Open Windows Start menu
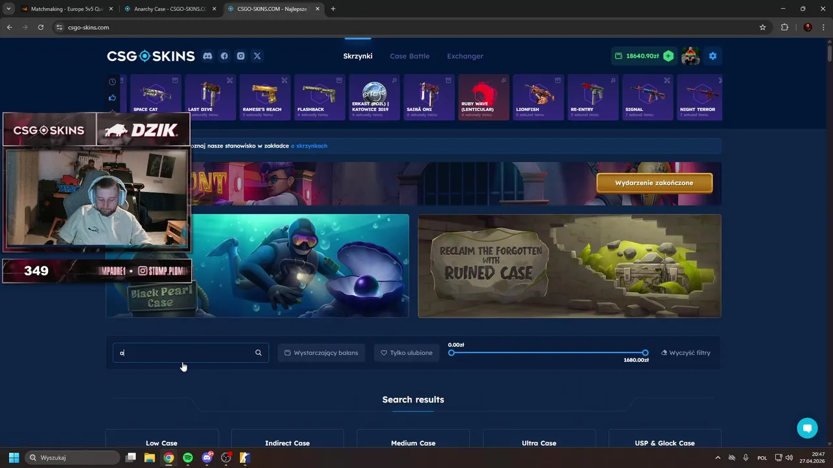 pos(14,458)
